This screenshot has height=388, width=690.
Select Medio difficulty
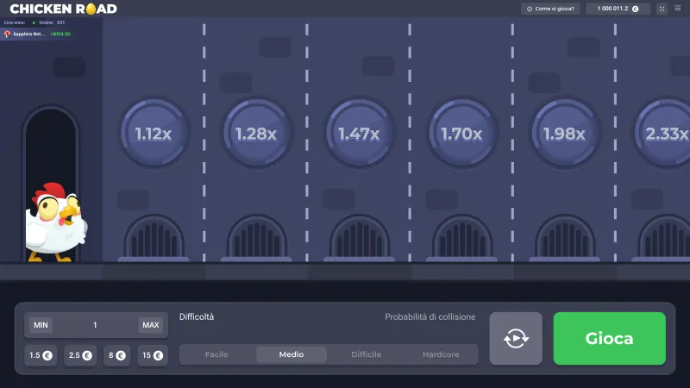click(292, 354)
